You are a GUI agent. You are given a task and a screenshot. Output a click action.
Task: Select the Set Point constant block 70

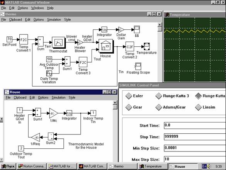pyautogui.click(x=10, y=39)
